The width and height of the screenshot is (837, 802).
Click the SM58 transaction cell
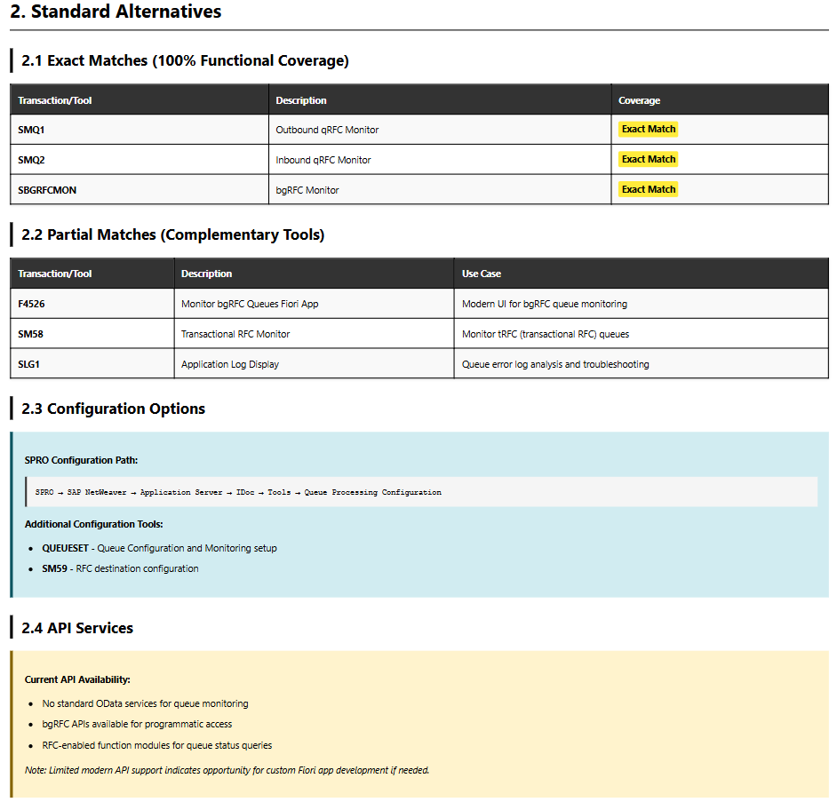click(30, 334)
